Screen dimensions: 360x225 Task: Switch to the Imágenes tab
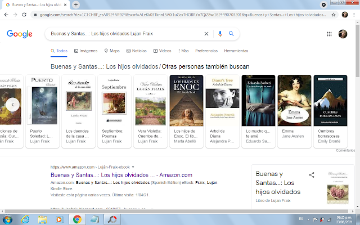pos(85,51)
